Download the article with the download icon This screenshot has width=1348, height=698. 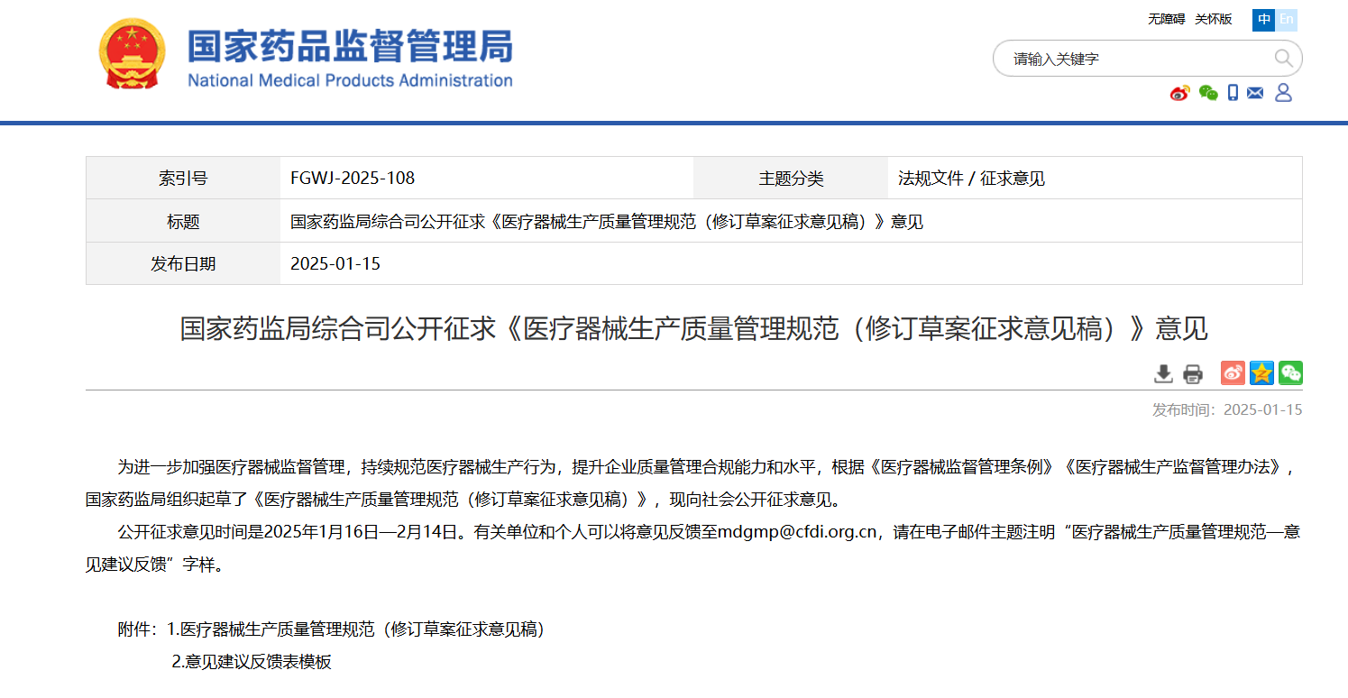pyautogui.click(x=1164, y=373)
